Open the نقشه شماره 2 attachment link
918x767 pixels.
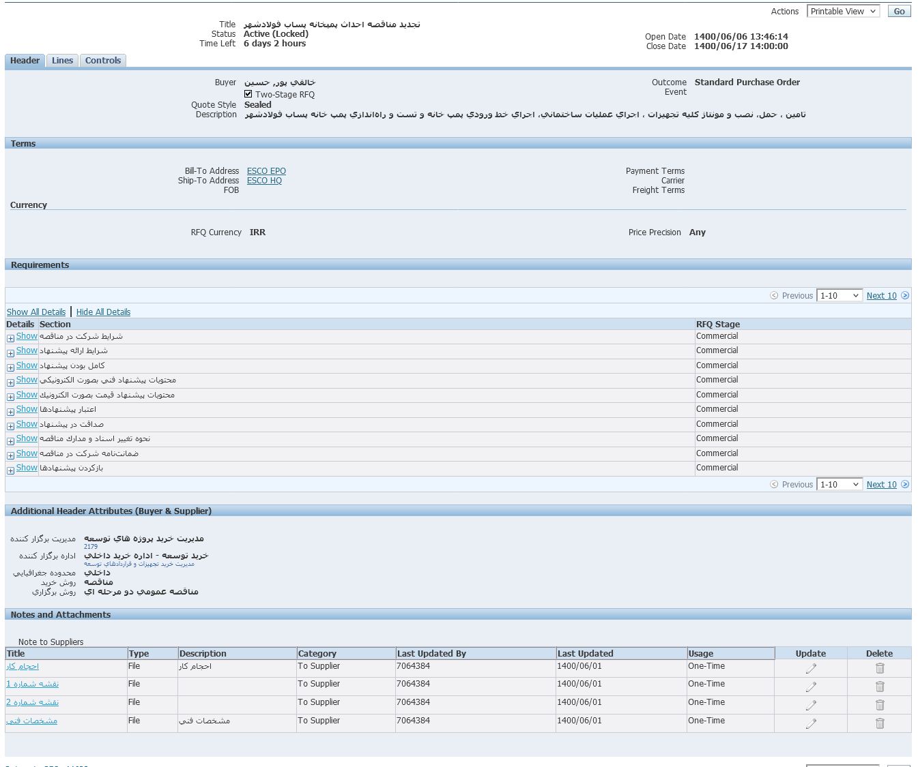point(32,702)
